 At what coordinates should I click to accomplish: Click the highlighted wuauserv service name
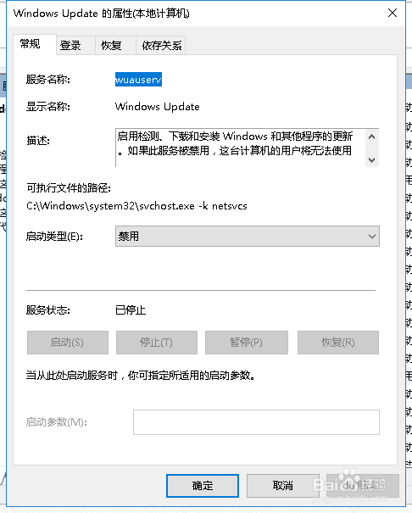click(x=138, y=80)
